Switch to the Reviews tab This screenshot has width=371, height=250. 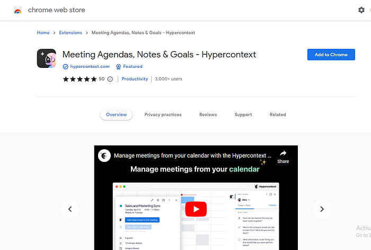coord(208,115)
